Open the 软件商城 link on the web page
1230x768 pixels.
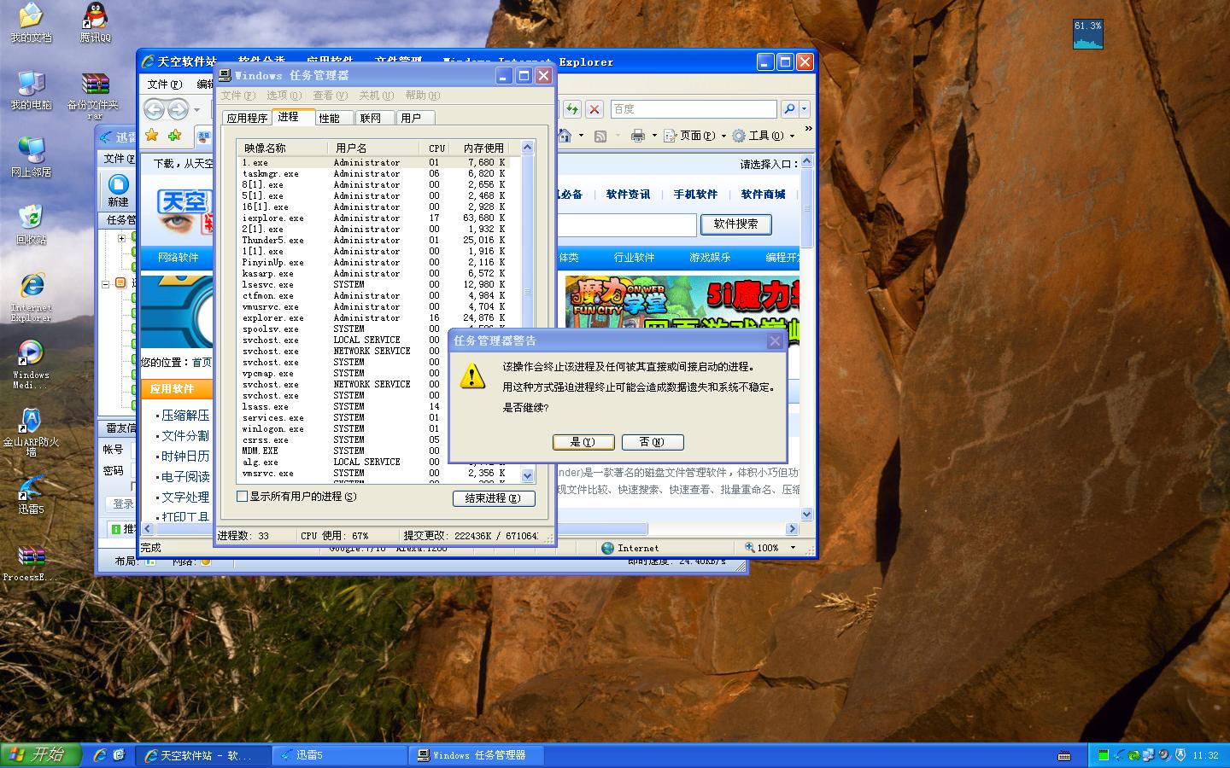click(763, 195)
